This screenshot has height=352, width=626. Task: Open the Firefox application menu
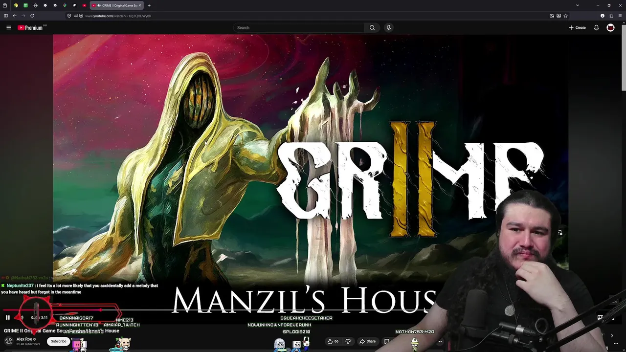click(x=620, y=16)
